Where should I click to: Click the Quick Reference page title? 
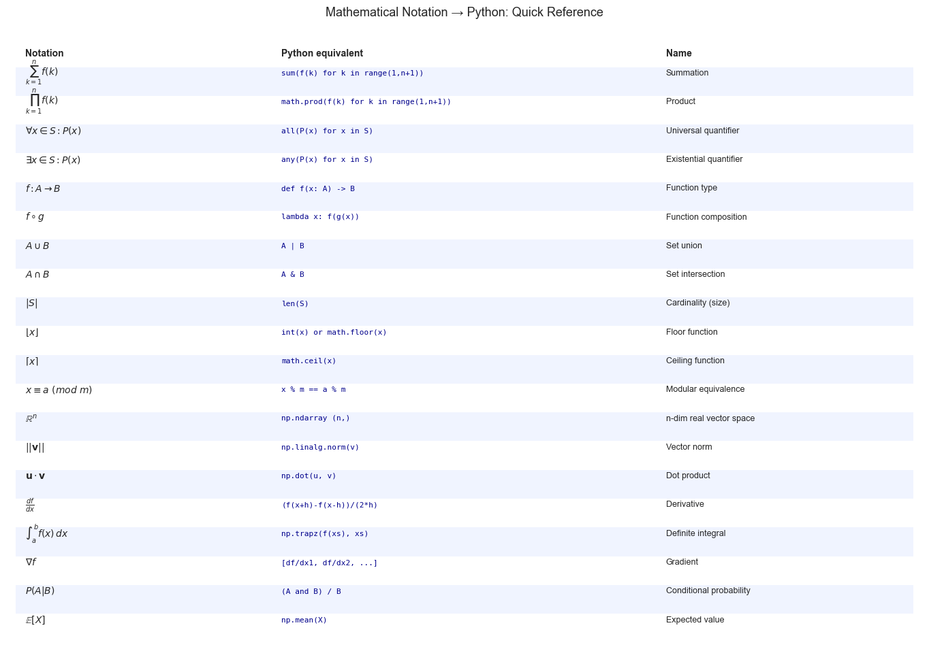coord(464,12)
